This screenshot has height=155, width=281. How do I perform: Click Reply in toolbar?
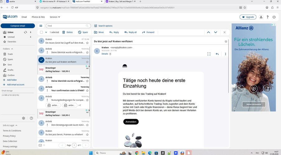(x=114, y=32)
